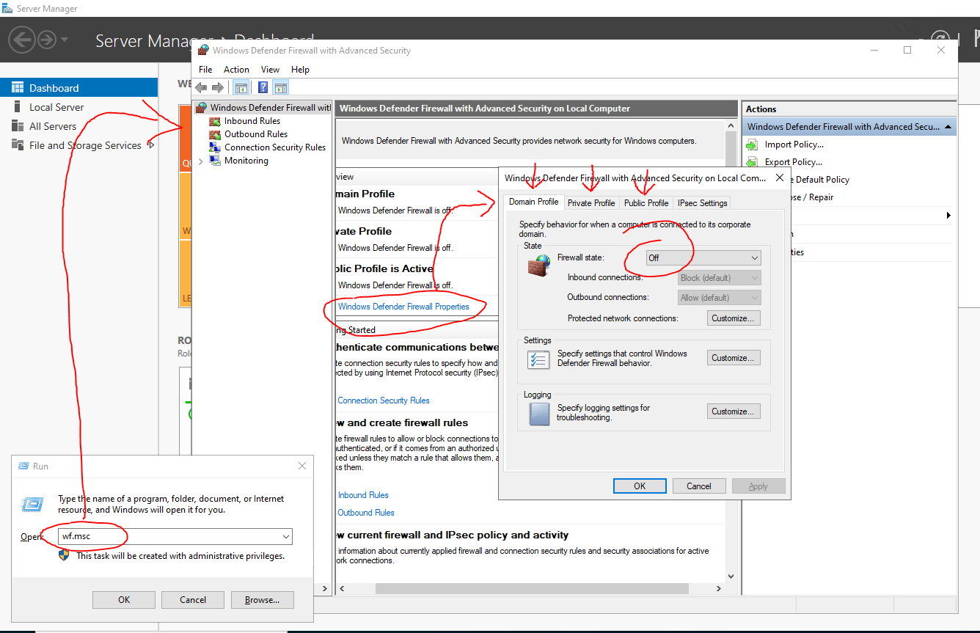Screen dimensions: 980x633
Task: Click Local Server icon in sidebar
Action: 18,107
